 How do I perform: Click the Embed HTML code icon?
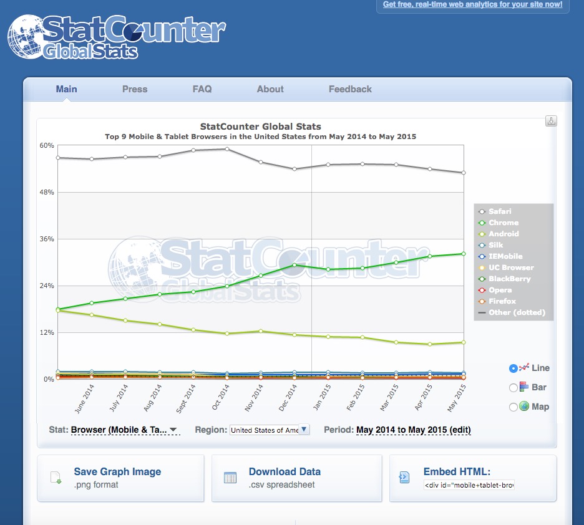404,477
